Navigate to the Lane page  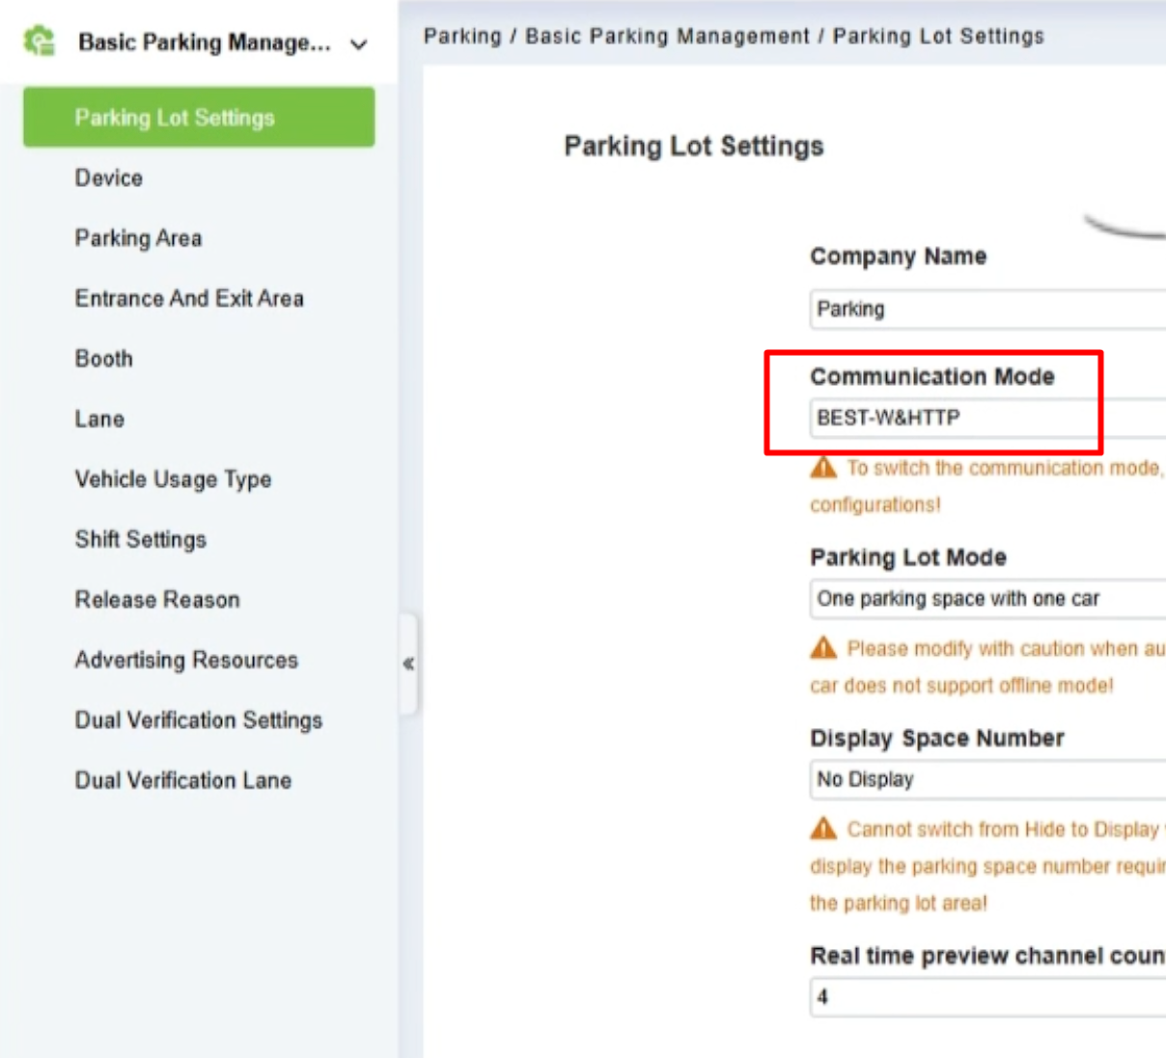coord(100,419)
